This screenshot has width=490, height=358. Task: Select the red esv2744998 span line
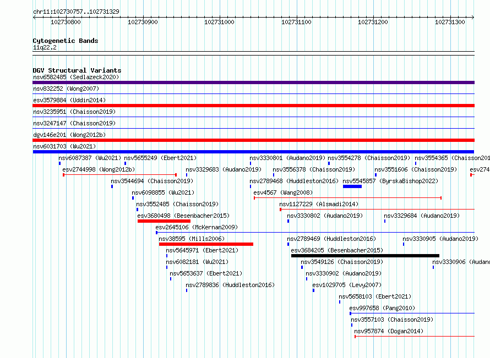coord(119,175)
